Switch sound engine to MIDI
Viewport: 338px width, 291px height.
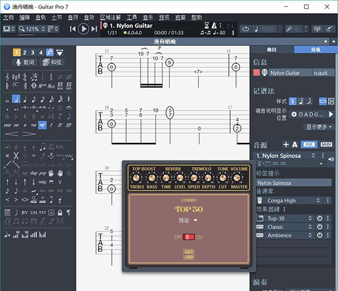point(326,144)
